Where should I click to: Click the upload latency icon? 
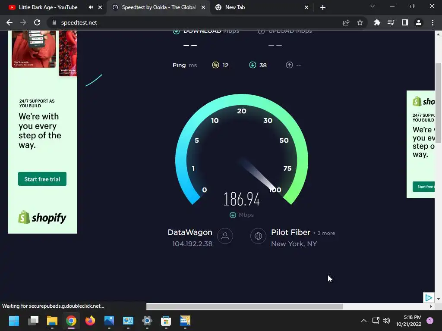coord(289,65)
